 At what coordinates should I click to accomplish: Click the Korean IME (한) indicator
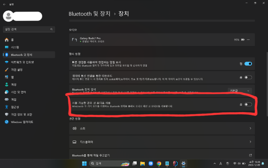point(227,164)
